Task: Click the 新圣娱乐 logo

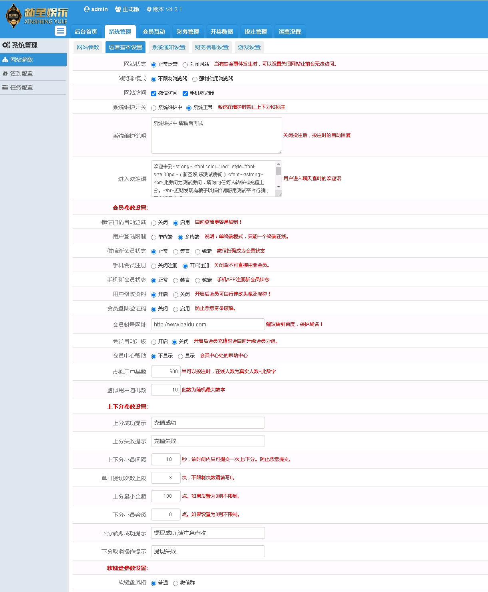Action: click(x=36, y=16)
